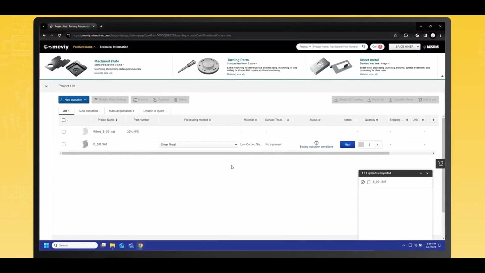Open the Technical Information menu

tap(114, 47)
